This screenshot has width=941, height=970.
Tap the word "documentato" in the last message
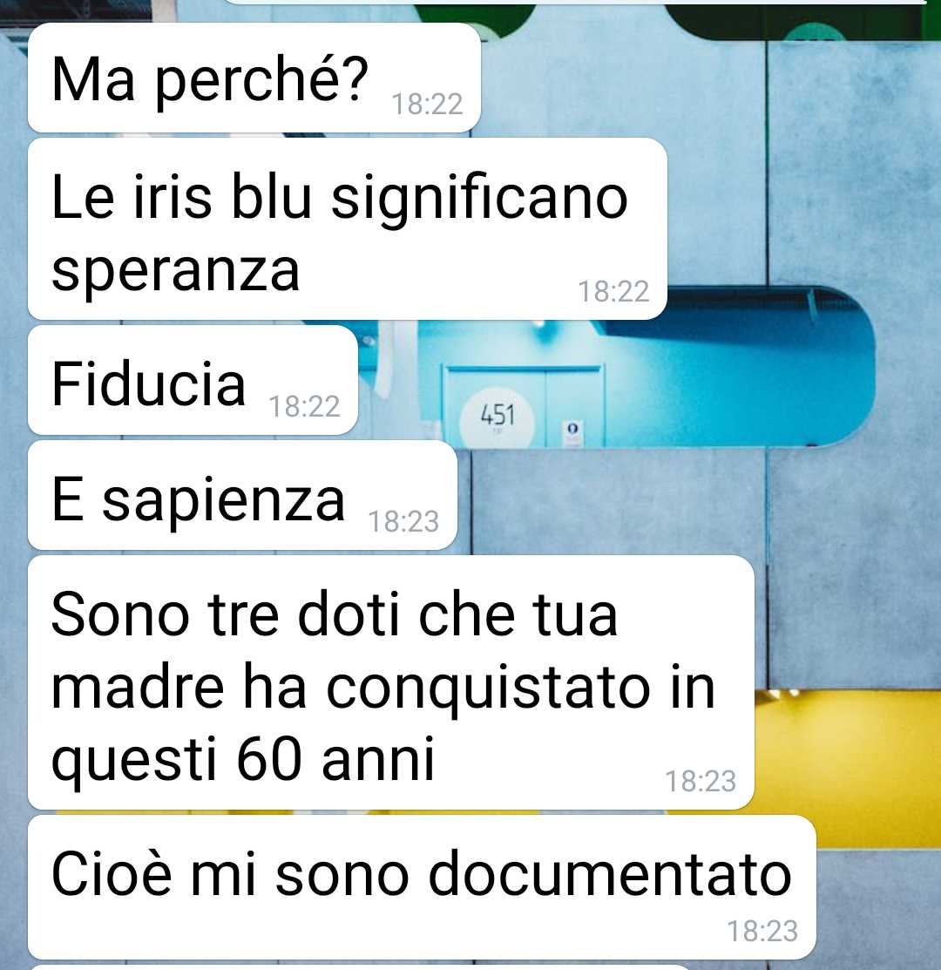610,873
